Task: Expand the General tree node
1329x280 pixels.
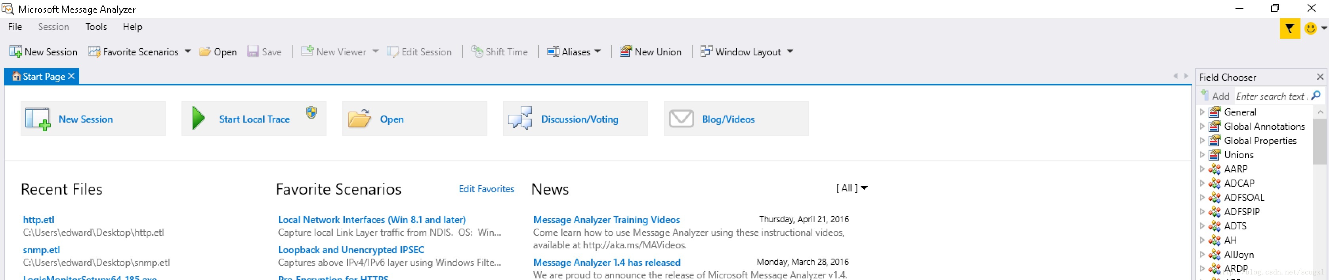Action: click(x=1202, y=112)
